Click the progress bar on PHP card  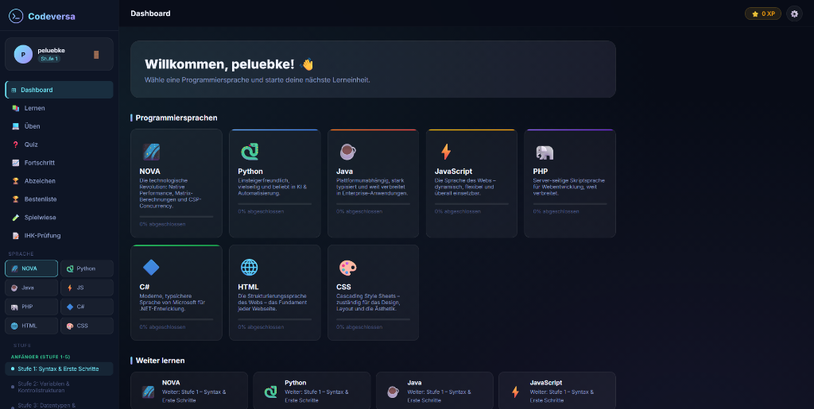(570, 204)
